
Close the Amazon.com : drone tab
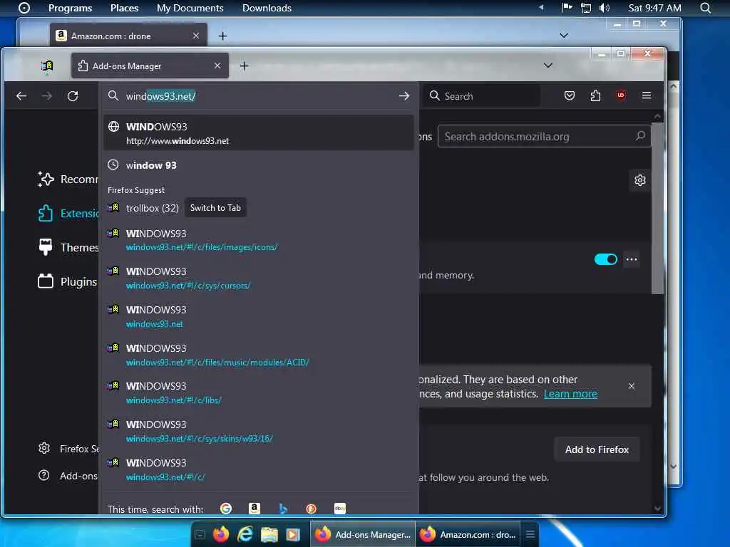tap(196, 36)
